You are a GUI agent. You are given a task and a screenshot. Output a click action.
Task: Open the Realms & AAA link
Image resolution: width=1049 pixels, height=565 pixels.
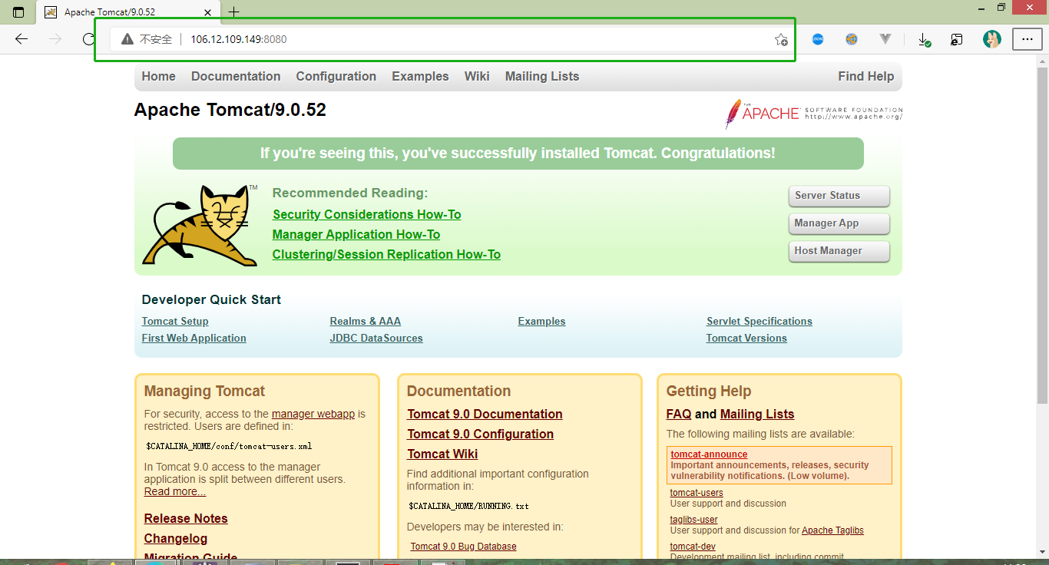point(366,322)
